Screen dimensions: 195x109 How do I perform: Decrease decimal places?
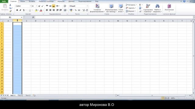pos(87,10)
